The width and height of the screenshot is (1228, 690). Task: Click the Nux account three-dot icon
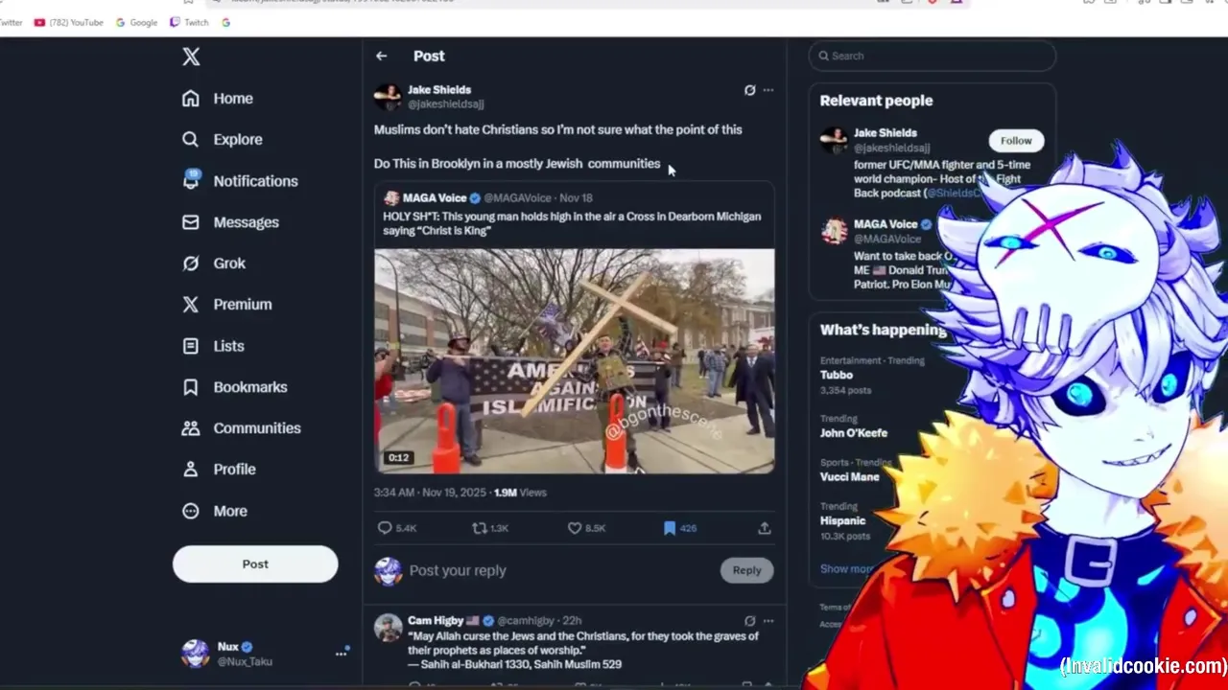point(341,654)
